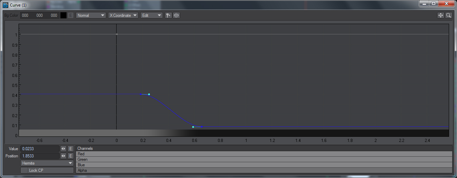Image resolution: width=457 pixels, height=178 pixels.
Task: Click the Value input field showing 0.0233
Action: click(x=40, y=149)
